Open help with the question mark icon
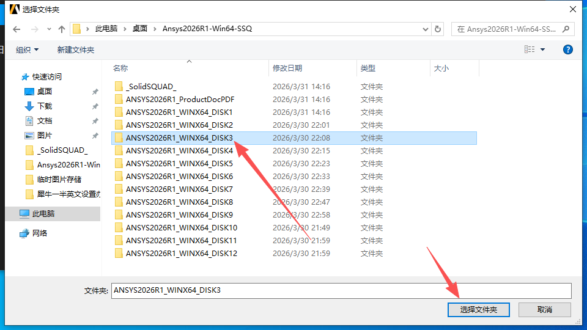 pos(567,50)
